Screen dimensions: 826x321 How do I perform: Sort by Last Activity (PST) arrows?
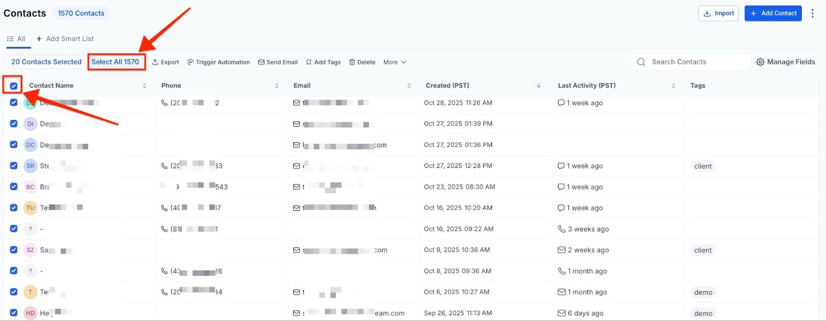pos(673,86)
